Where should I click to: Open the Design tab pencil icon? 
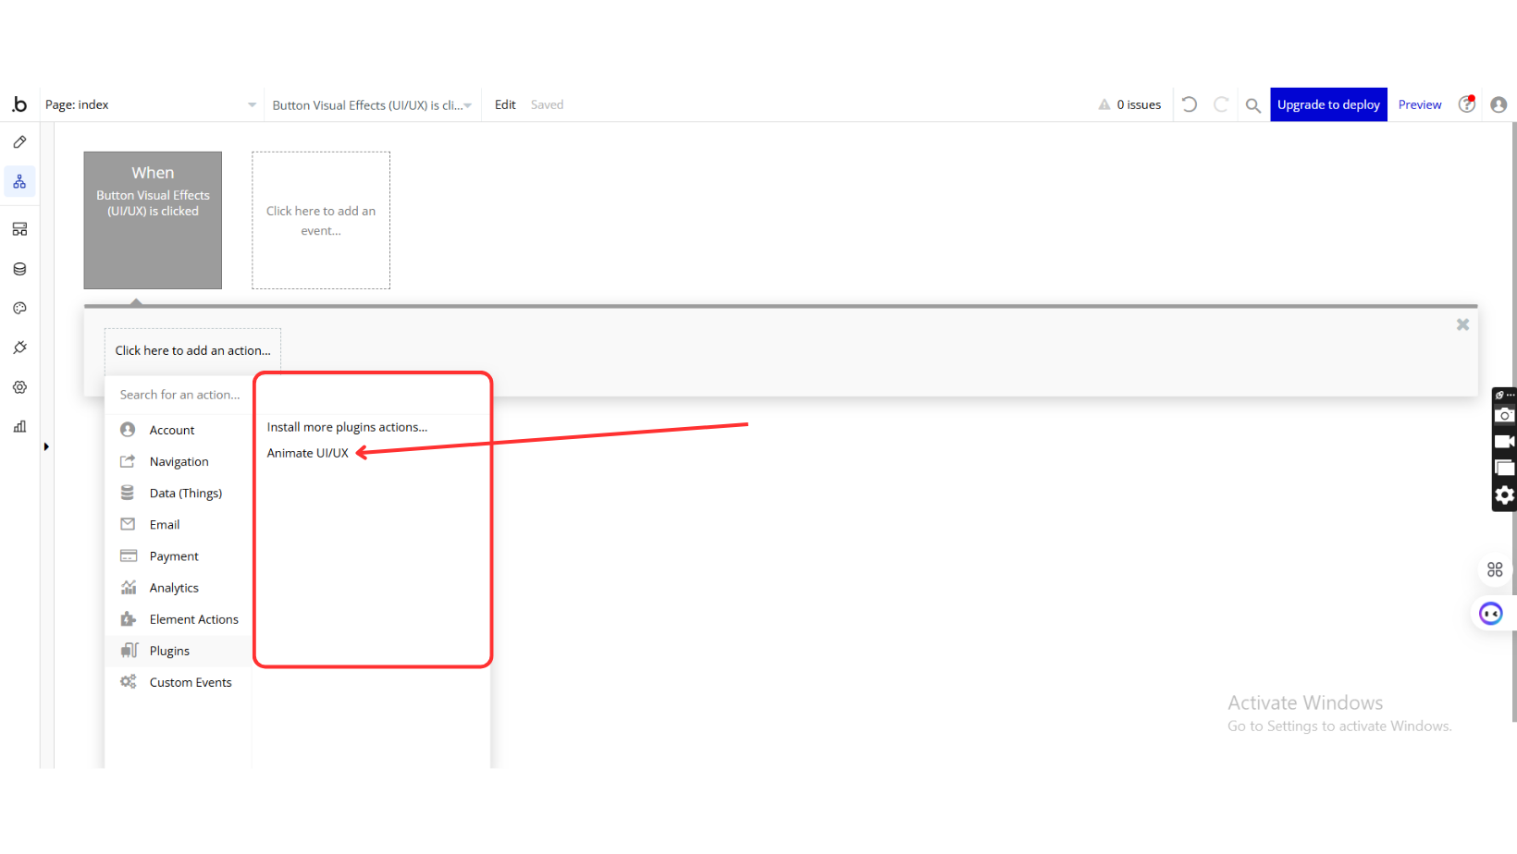(x=19, y=142)
